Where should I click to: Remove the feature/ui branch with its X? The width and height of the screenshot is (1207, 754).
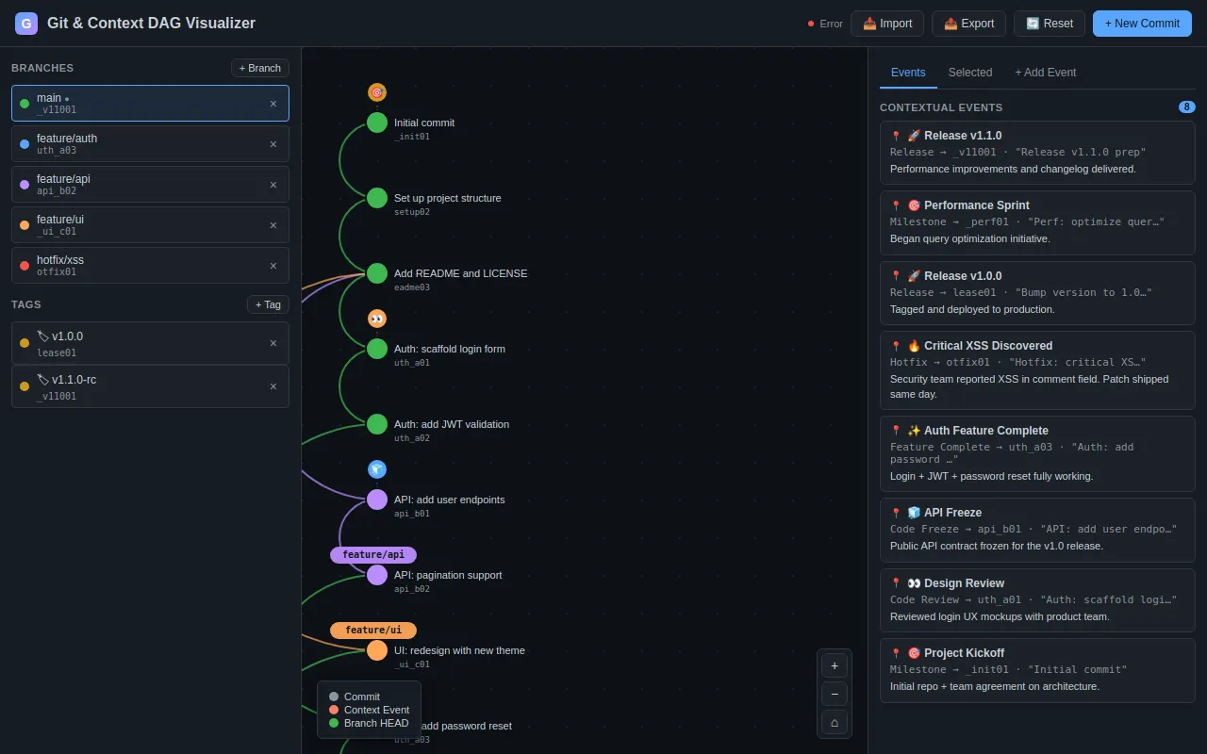[273, 225]
